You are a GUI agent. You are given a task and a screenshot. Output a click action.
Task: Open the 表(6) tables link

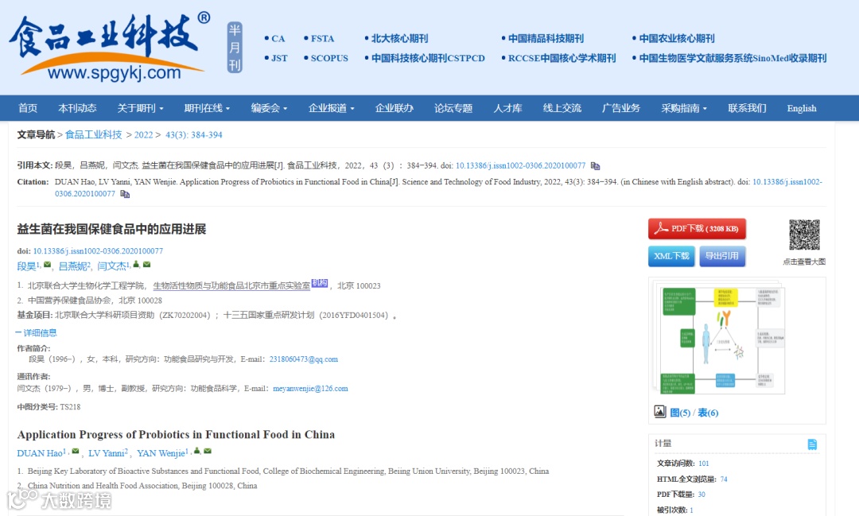coord(708,413)
